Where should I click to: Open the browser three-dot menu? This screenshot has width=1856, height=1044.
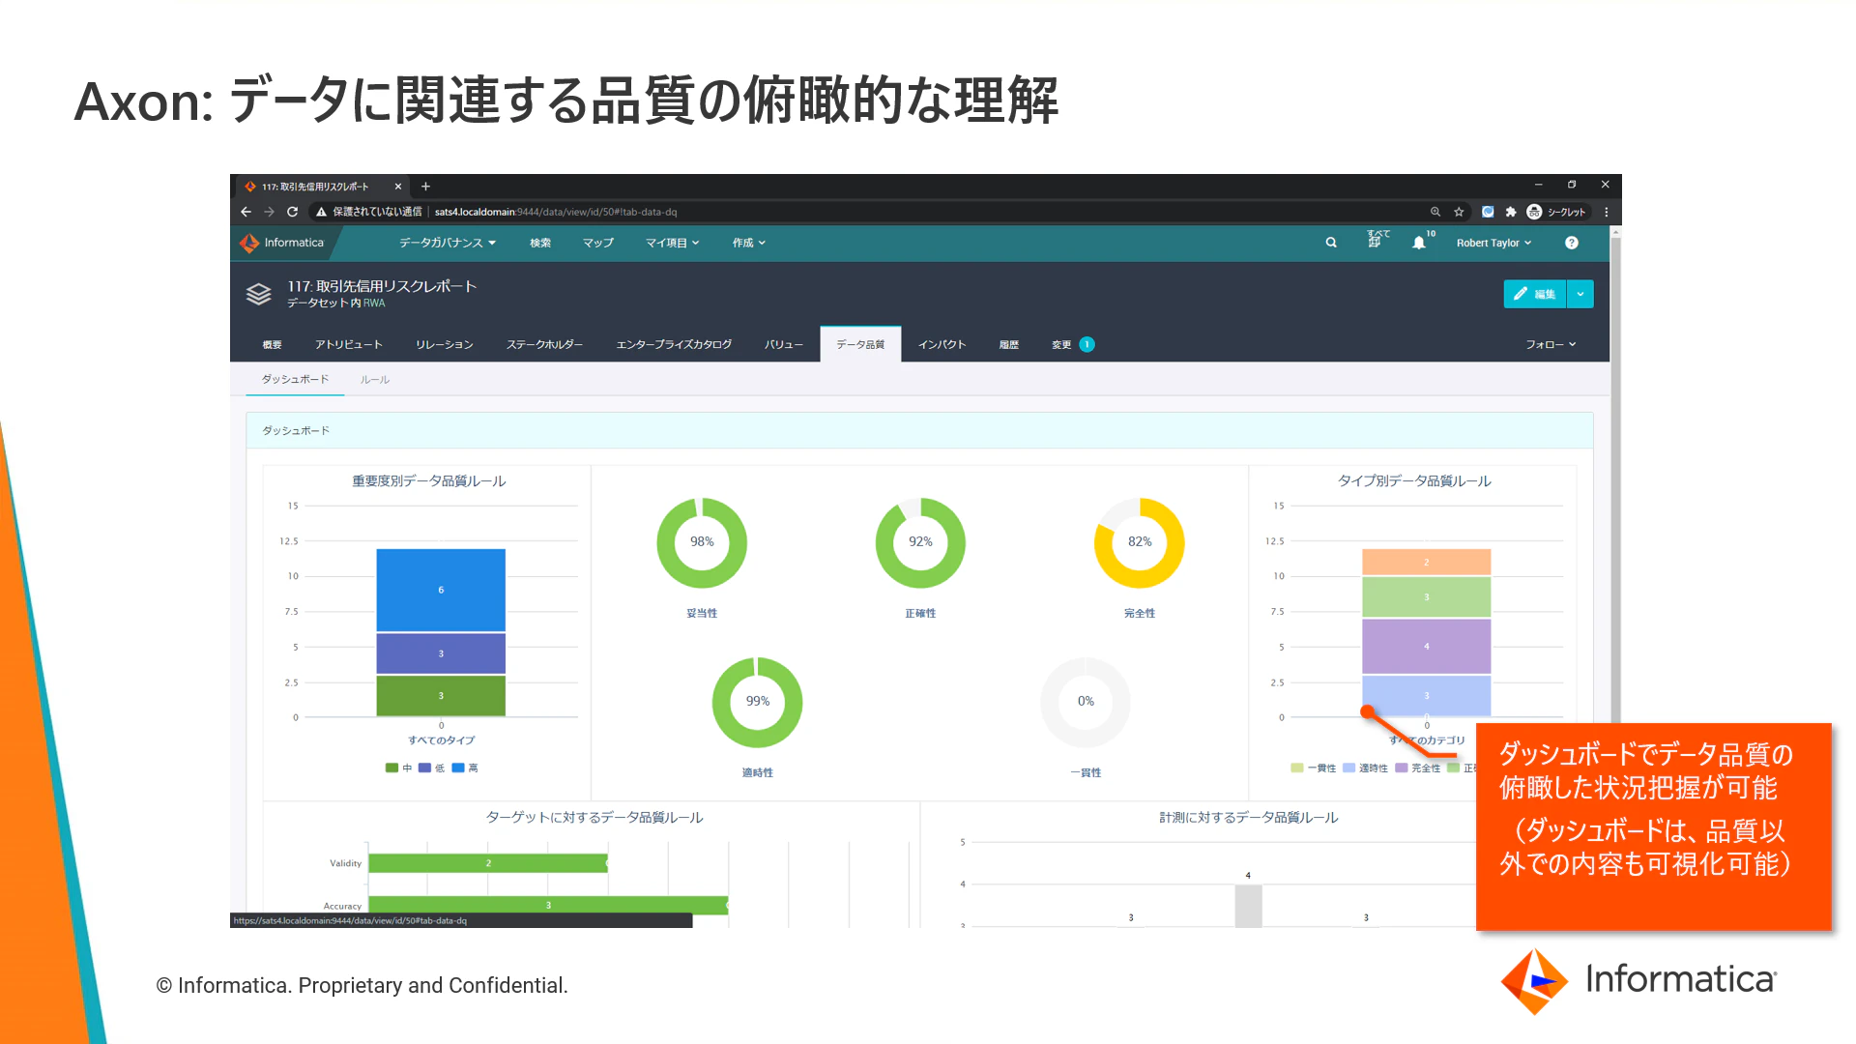(x=1607, y=212)
